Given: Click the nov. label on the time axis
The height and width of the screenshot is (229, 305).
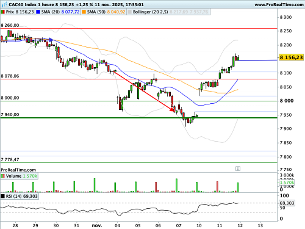Looking at the screenshot, I should (97, 225).
